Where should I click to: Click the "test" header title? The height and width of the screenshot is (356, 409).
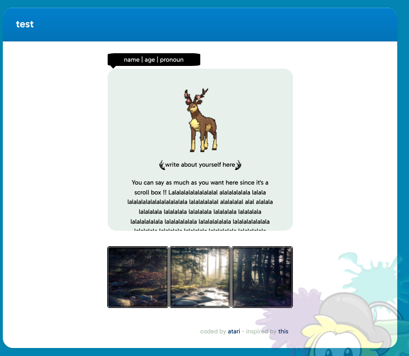[25, 24]
